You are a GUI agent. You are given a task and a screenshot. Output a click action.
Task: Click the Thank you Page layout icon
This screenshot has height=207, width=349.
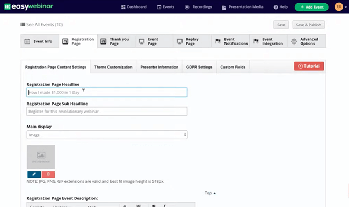point(103,41)
